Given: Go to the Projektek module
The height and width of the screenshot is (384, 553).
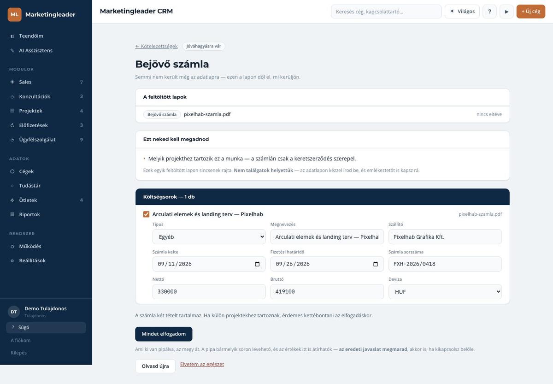Looking at the screenshot, I should (46, 111).
